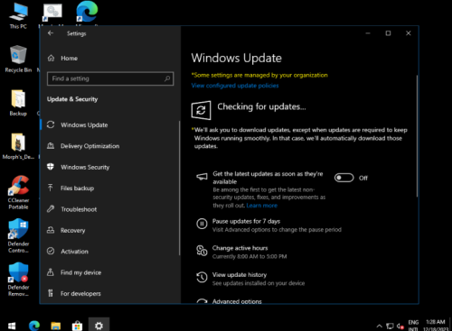Click the Troubleshoot wrench icon

click(x=51, y=209)
